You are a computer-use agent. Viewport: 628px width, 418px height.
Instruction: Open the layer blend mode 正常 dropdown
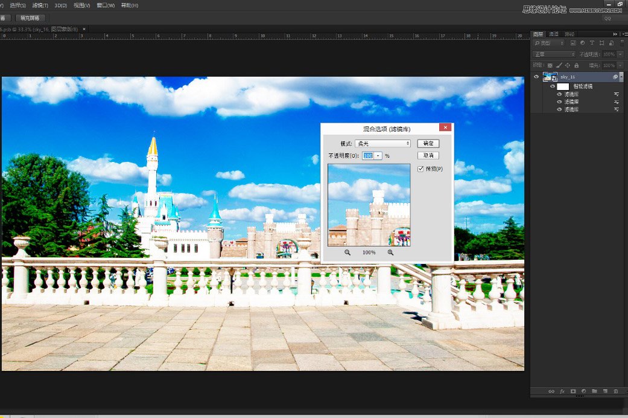(x=554, y=54)
